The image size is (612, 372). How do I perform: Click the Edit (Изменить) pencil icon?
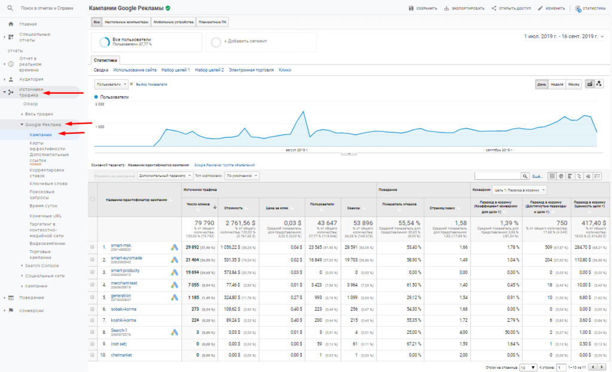540,8
